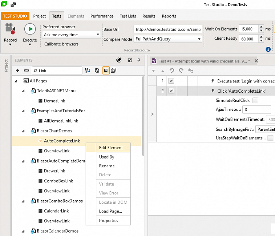Click the blue info icon in ribbon
Viewport: 275px width, 236px height.
pyautogui.click(x=268, y=49)
